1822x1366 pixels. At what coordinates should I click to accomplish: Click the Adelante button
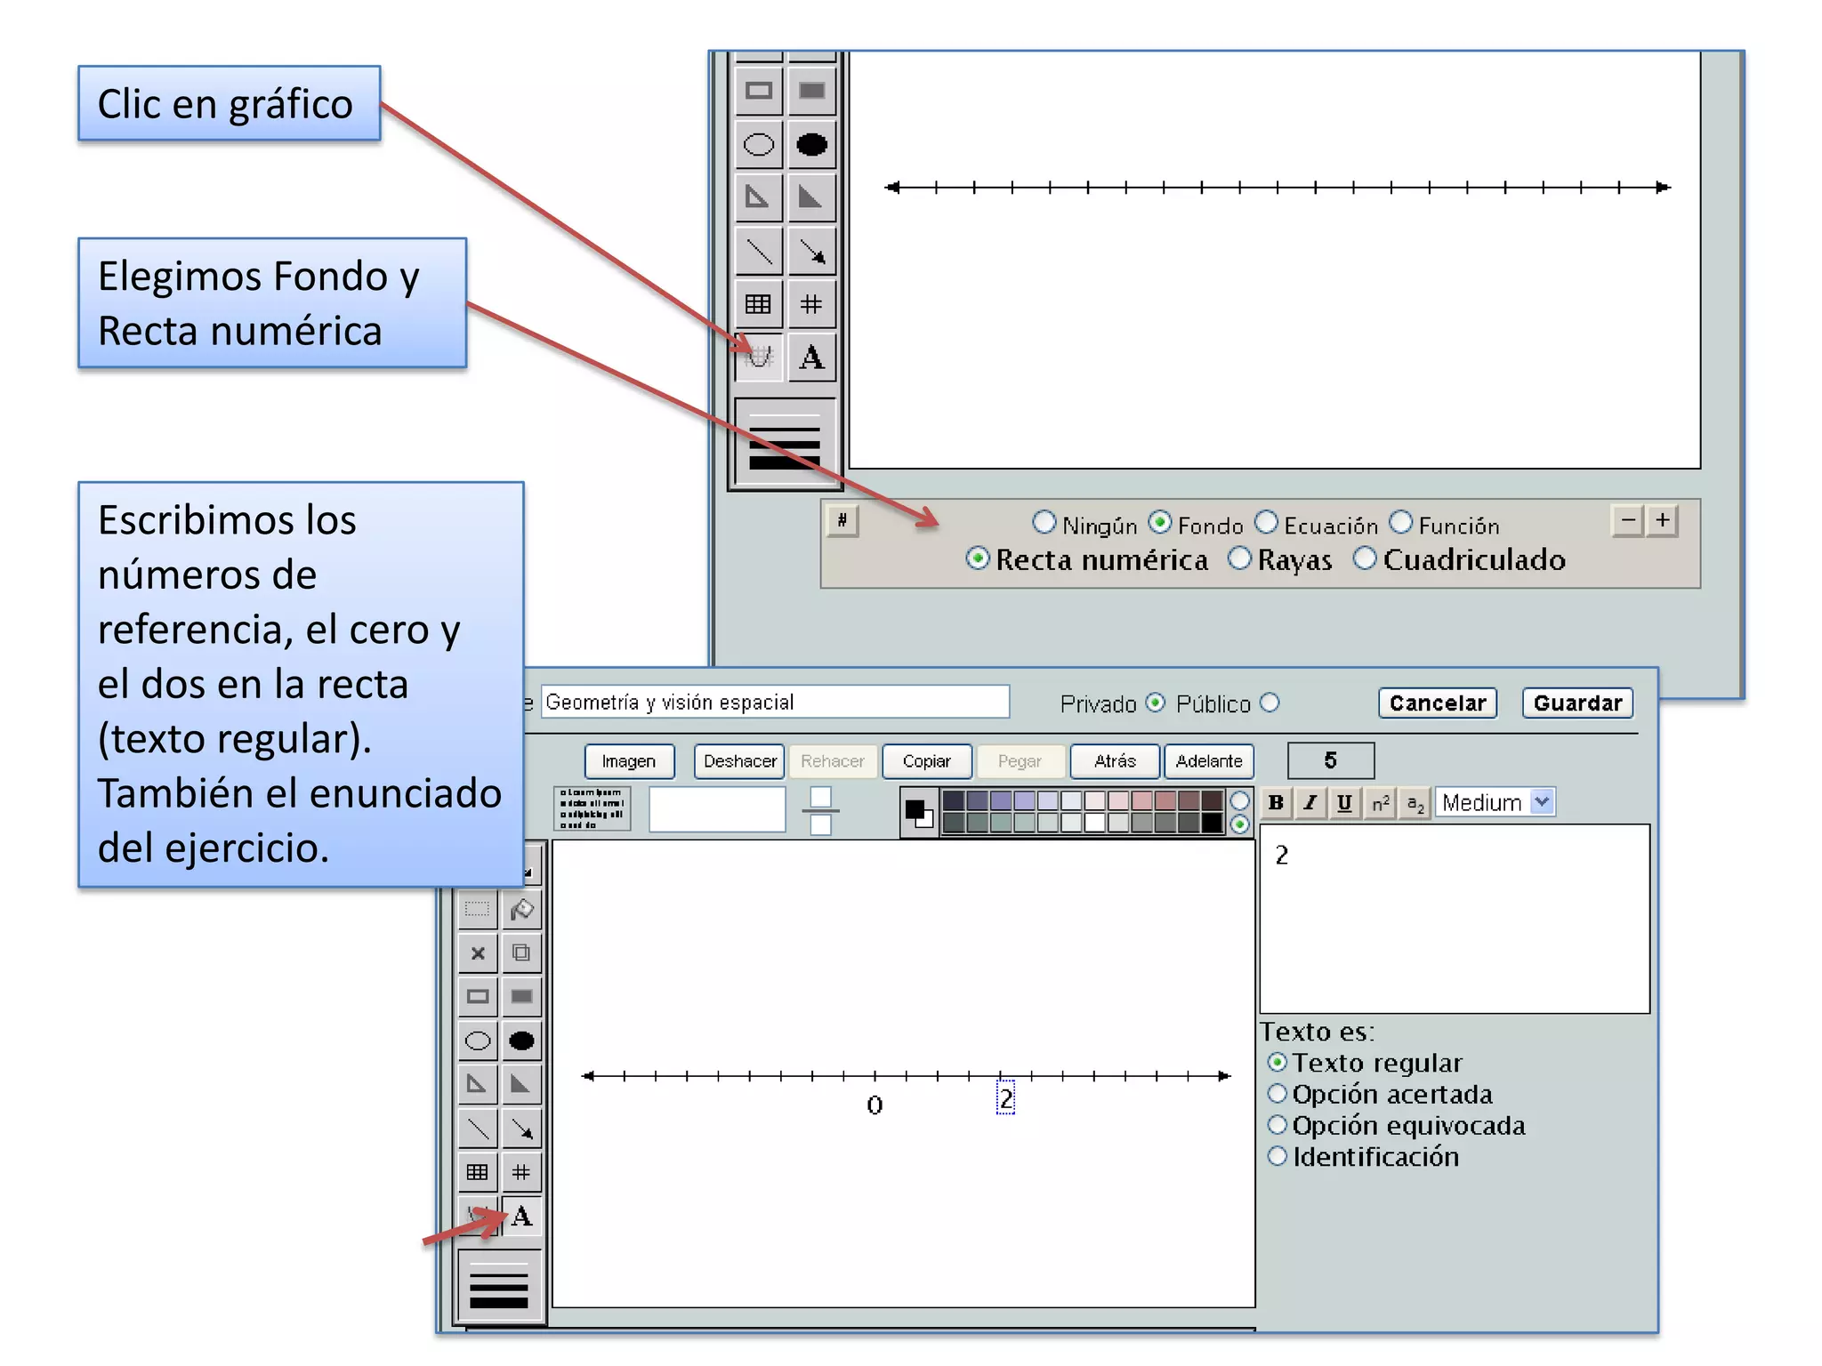1209,761
